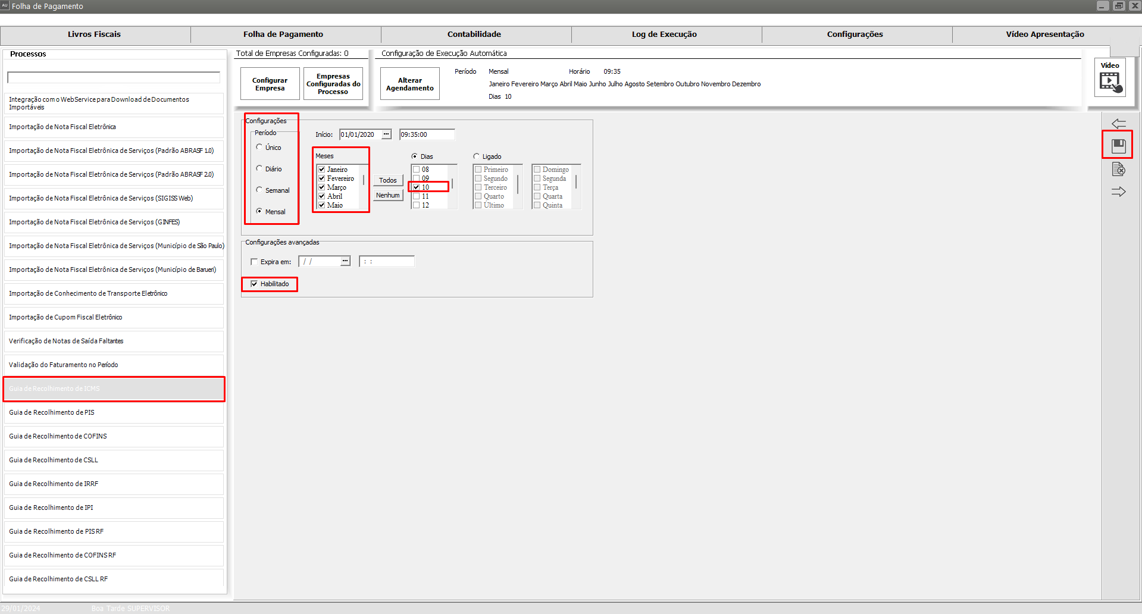Select Guia de Recolhimento de COFINS

[x=114, y=436]
